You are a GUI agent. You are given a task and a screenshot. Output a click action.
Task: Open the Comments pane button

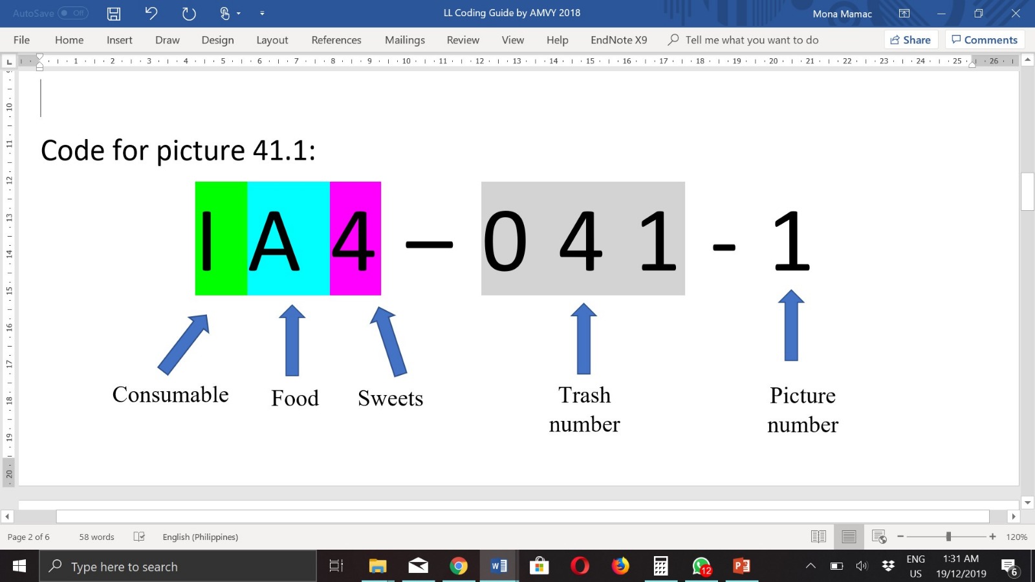[985, 40]
